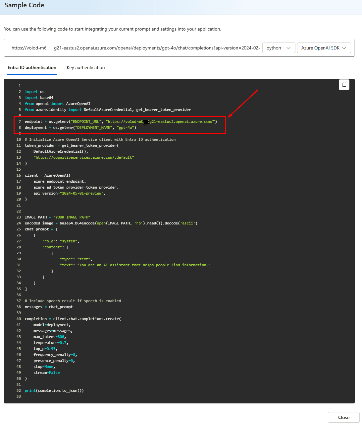Click the cognitiveservices.azure.com URL string
362x425 pixels.
[x=84, y=157]
